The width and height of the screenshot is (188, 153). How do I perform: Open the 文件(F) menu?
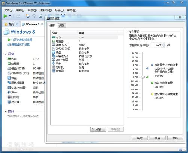(x=8, y=10)
